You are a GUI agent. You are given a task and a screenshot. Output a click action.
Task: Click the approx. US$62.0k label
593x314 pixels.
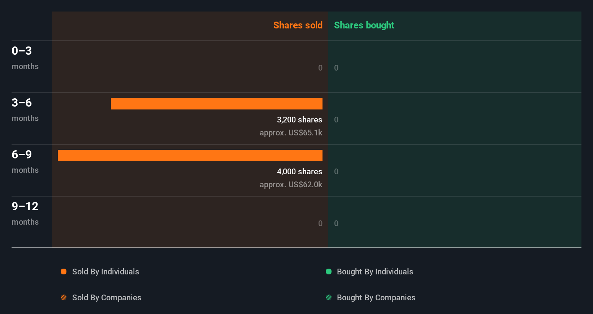pyautogui.click(x=291, y=184)
